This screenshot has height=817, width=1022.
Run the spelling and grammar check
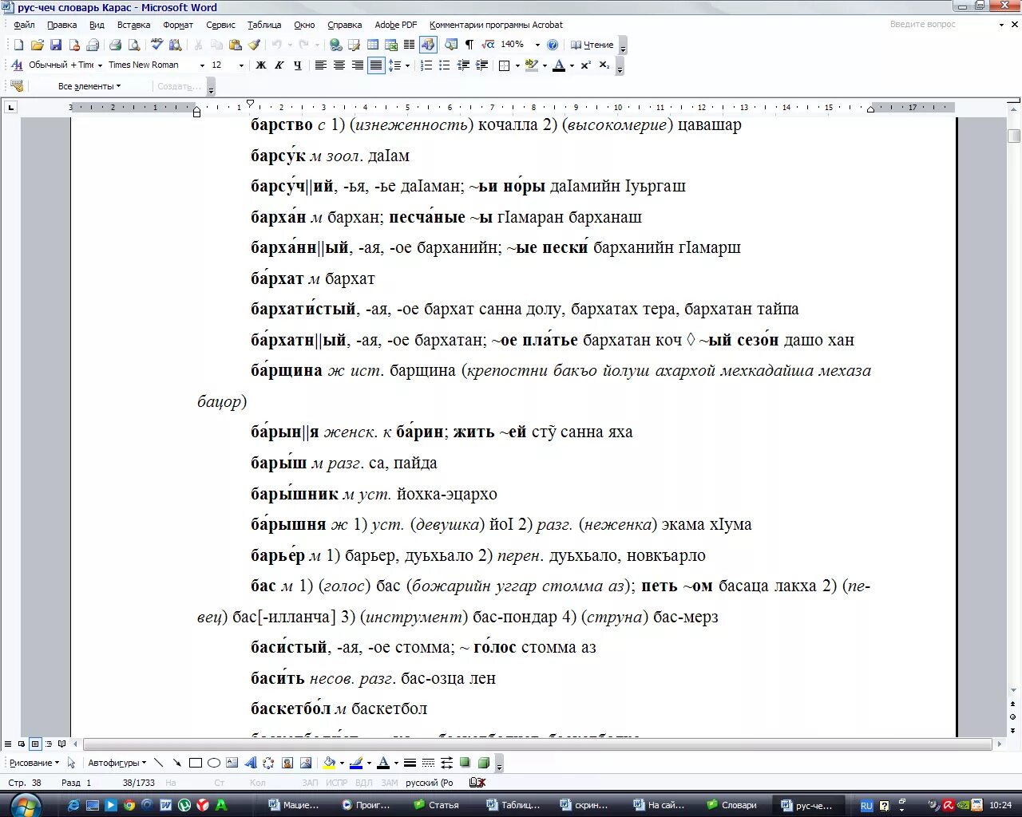click(x=157, y=45)
